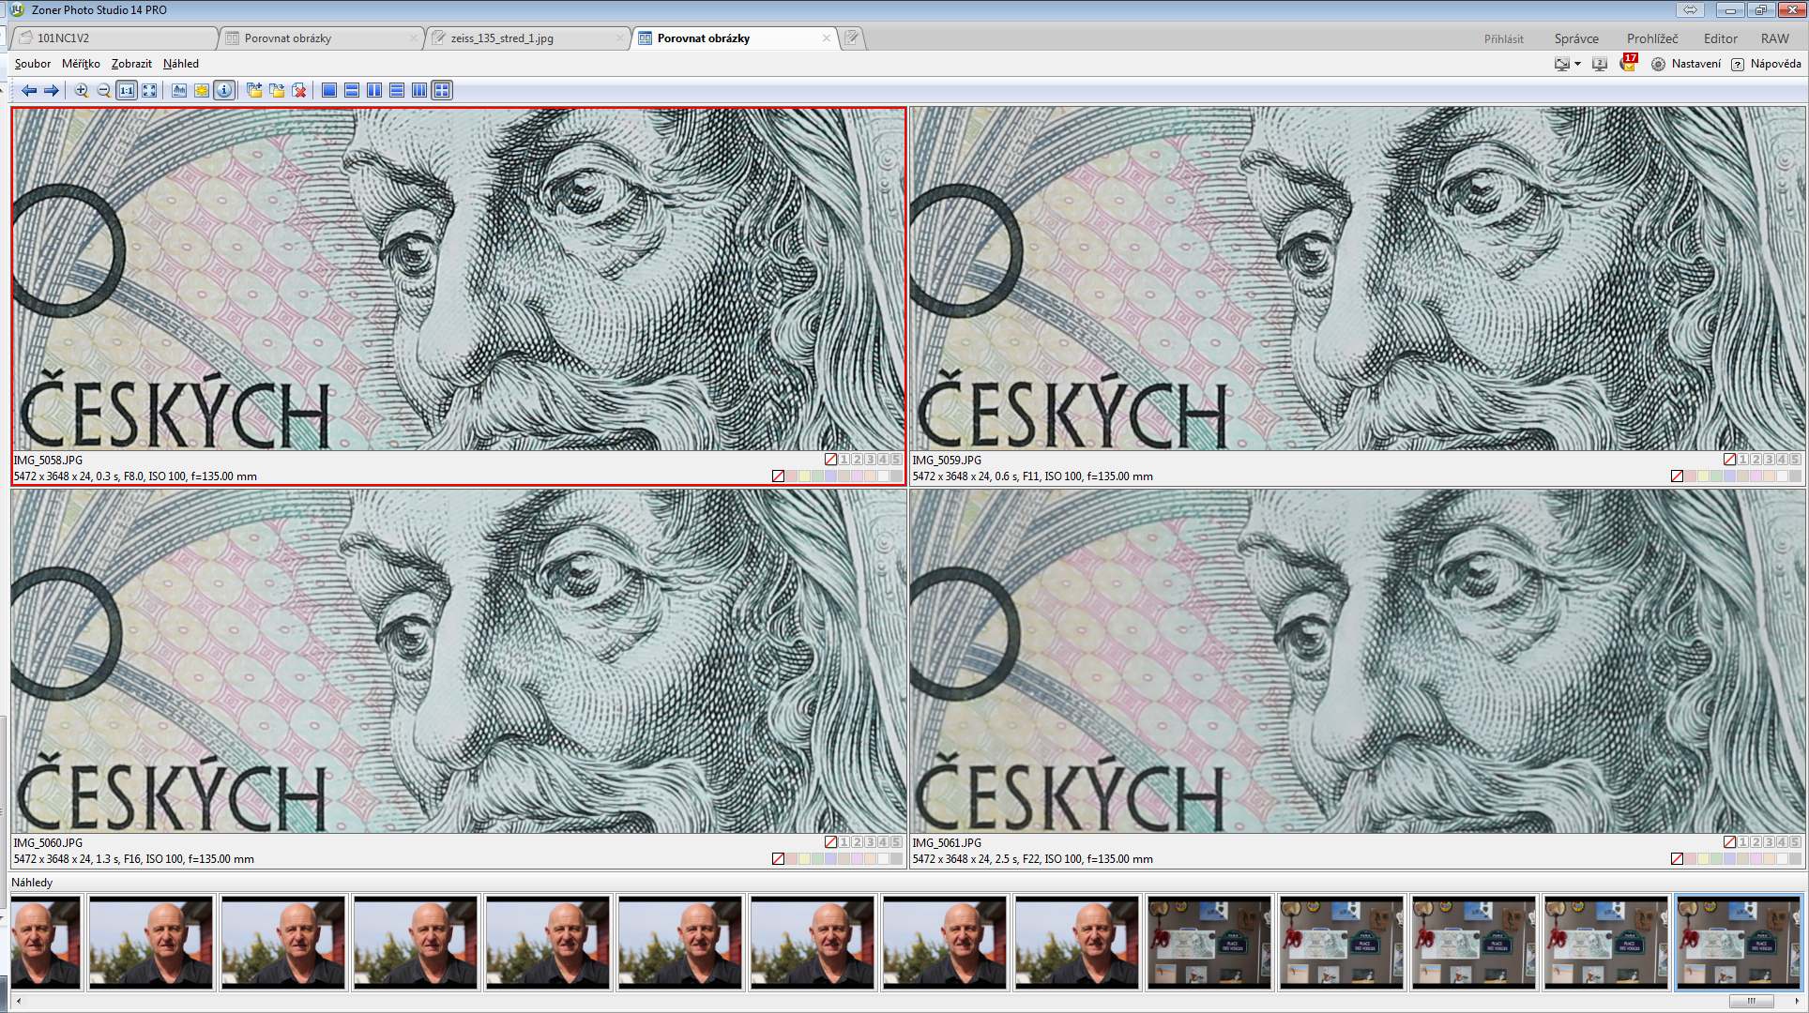
Task: Toggle the 1:1 zoom button
Action: [x=126, y=91]
